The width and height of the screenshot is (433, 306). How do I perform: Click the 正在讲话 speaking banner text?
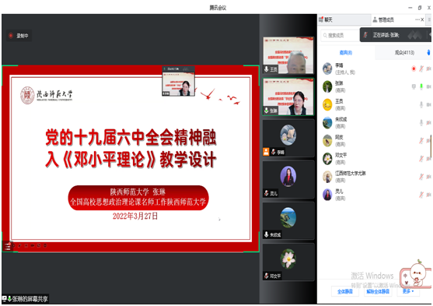click(386, 35)
